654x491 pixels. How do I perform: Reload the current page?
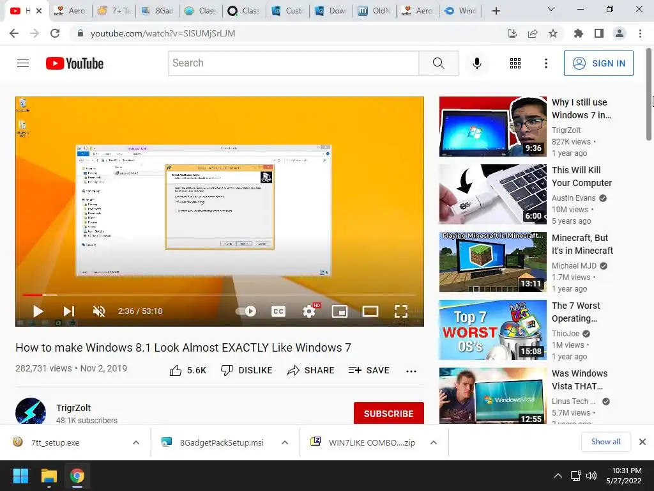(x=55, y=33)
